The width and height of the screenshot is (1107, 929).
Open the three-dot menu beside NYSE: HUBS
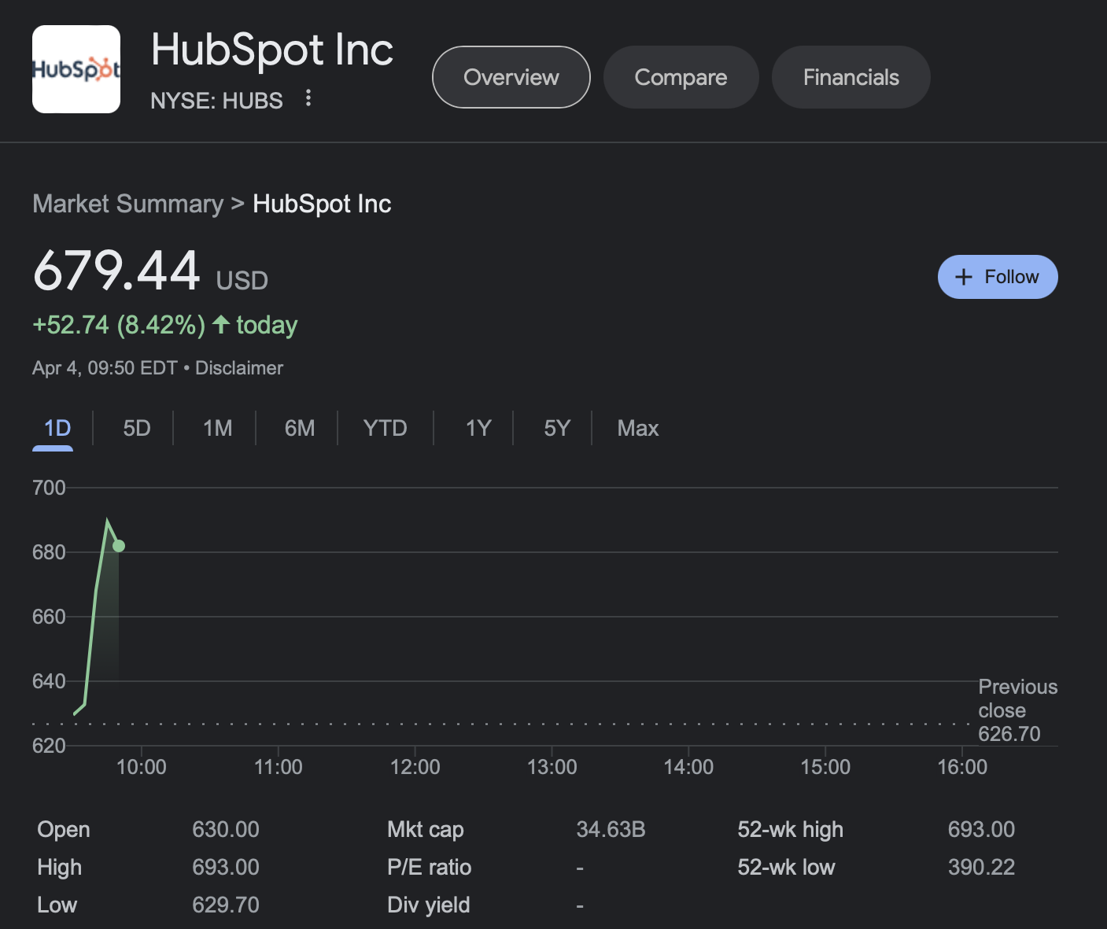308,98
